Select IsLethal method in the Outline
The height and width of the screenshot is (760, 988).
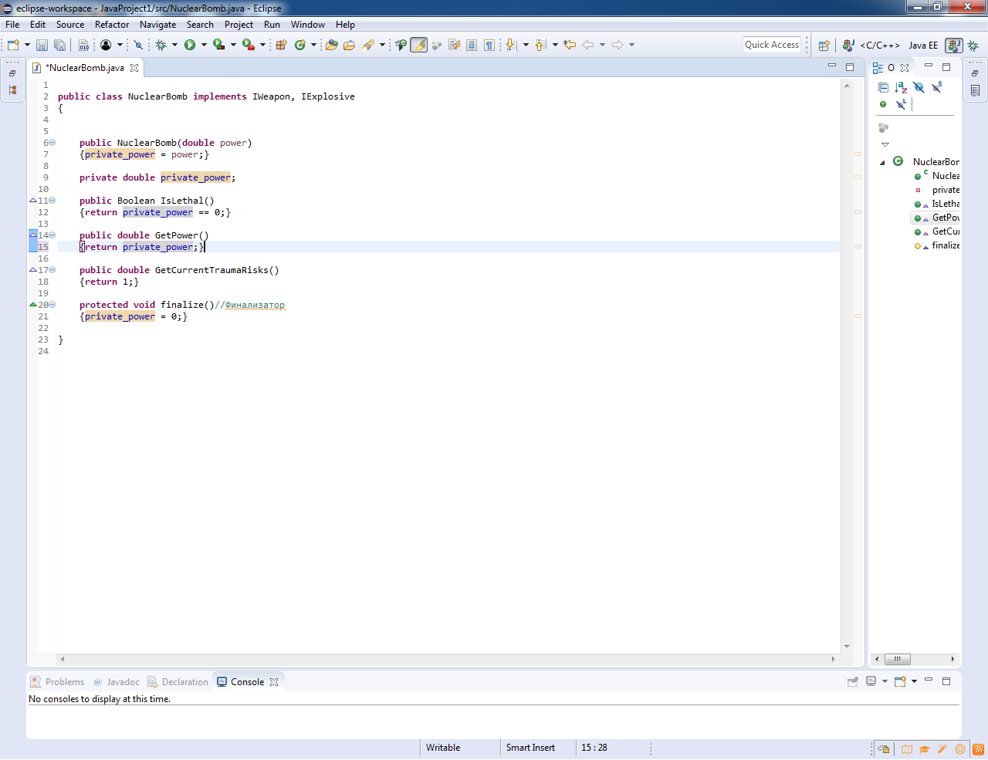tap(946, 204)
